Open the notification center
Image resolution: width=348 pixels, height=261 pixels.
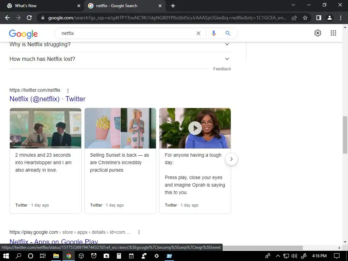tap(337, 256)
